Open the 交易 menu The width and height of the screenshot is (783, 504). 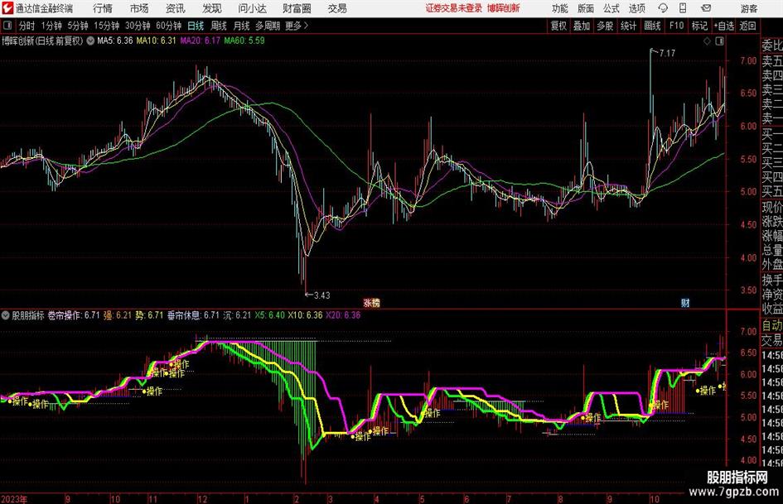337,8
